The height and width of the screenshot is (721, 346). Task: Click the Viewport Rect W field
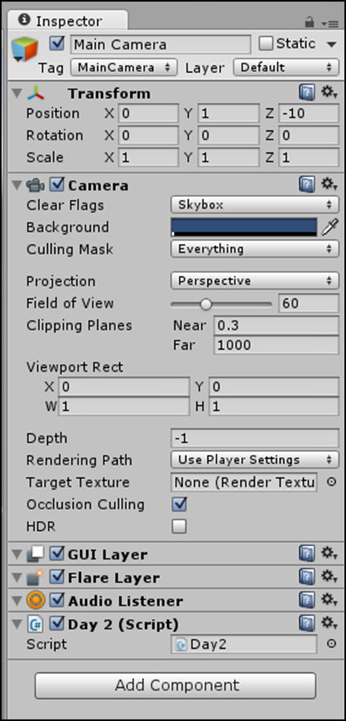124,406
